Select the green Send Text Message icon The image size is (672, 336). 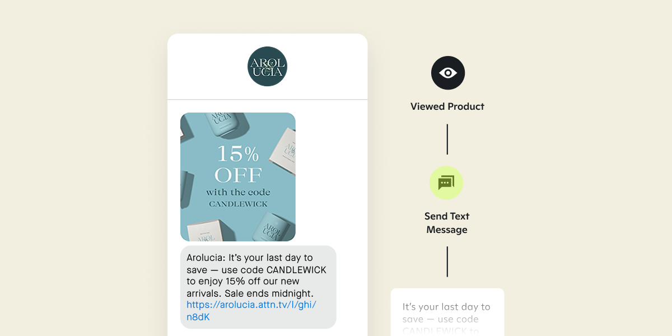point(446,183)
